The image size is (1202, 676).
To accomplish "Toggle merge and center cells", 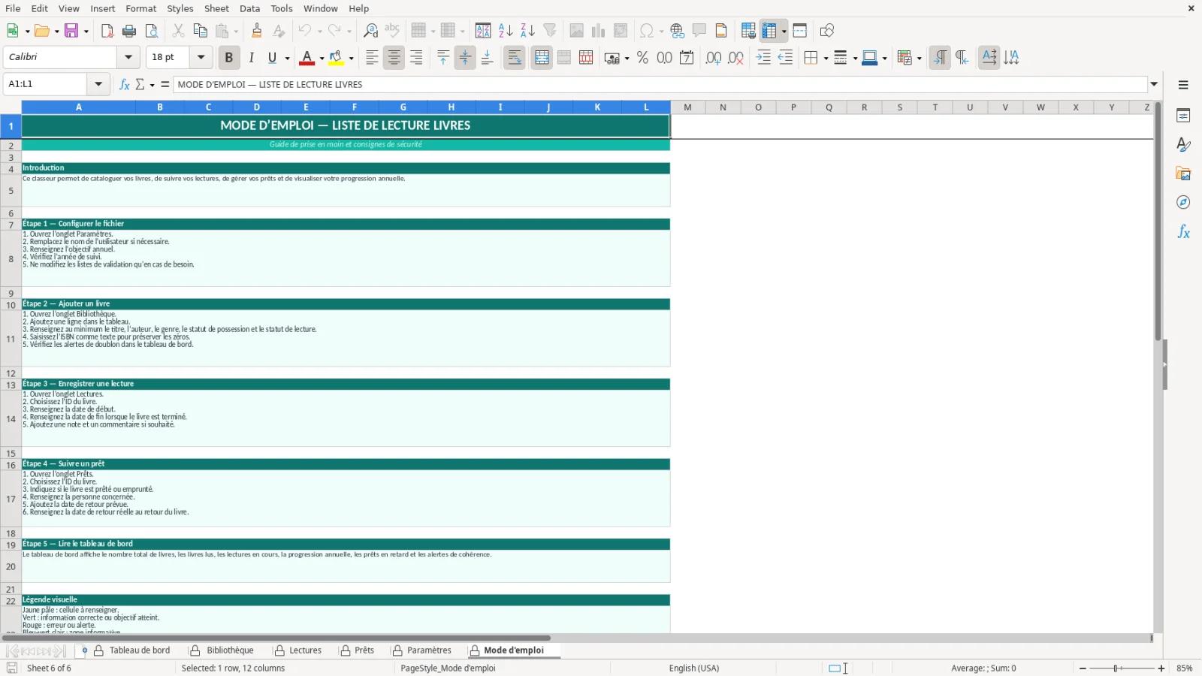I will point(542,58).
